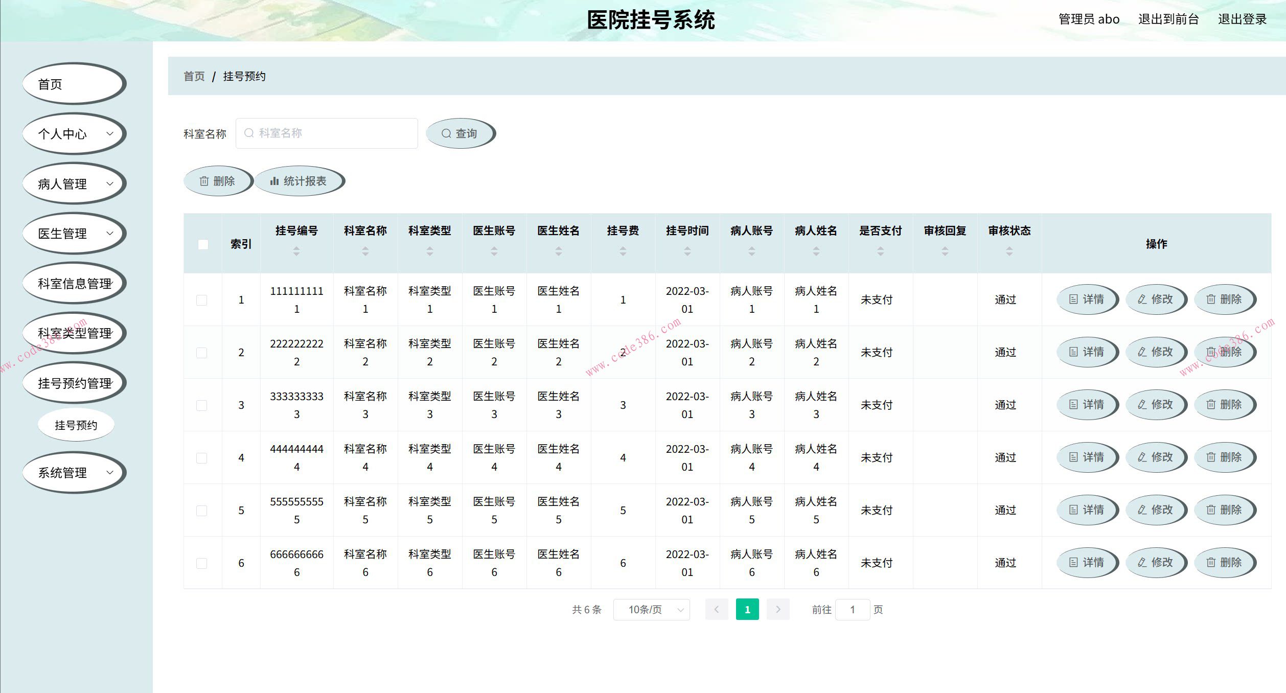Screen dimensions: 1286x693
Task: Click the search magnifier inside the 科室名称 field
Action: tap(249, 133)
